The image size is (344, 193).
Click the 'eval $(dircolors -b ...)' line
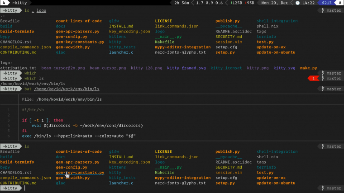(x=87, y=126)
